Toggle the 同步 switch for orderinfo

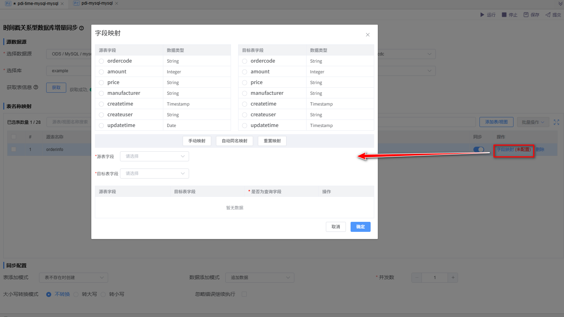click(x=479, y=150)
